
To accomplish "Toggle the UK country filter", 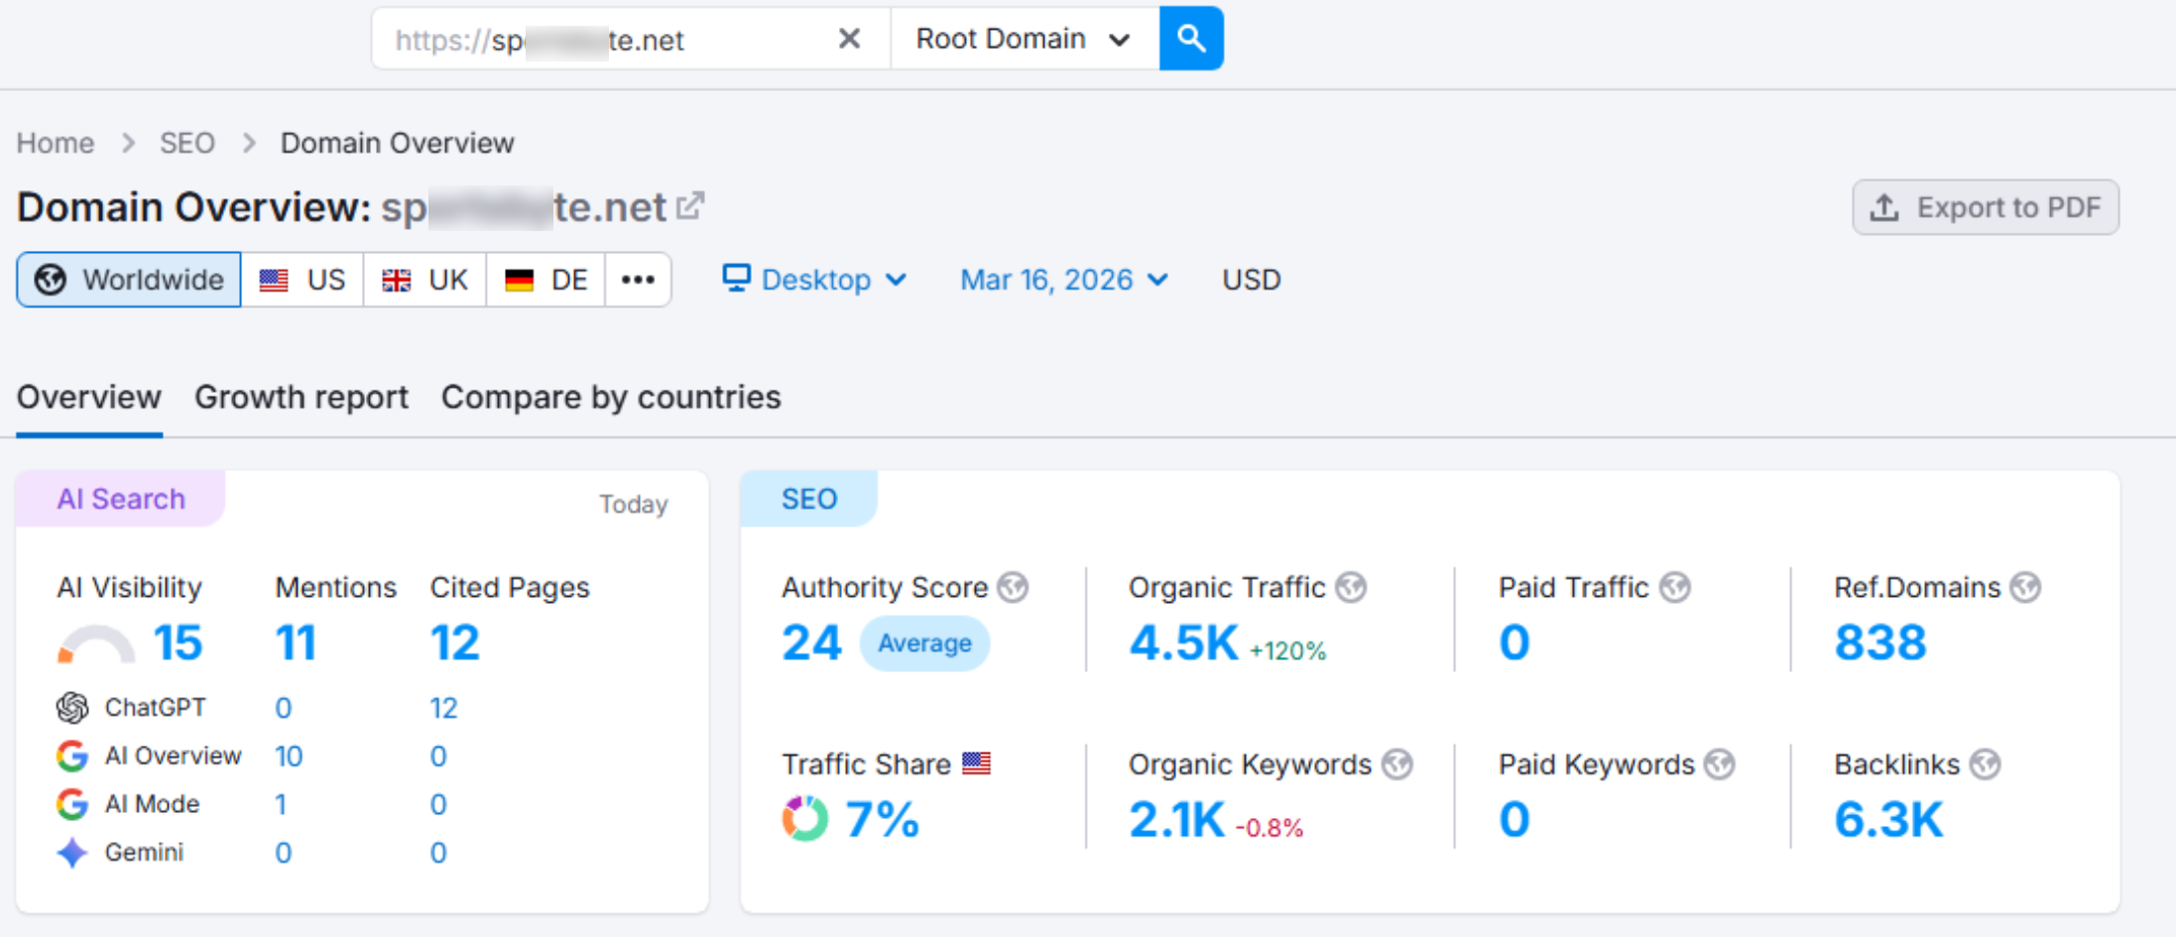I will (424, 279).
